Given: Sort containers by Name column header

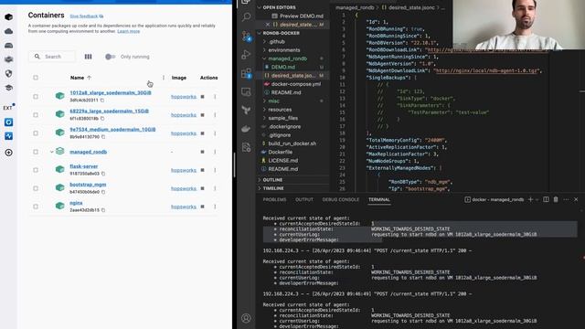Looking at the screenshot, I should (x=80, y=78).
